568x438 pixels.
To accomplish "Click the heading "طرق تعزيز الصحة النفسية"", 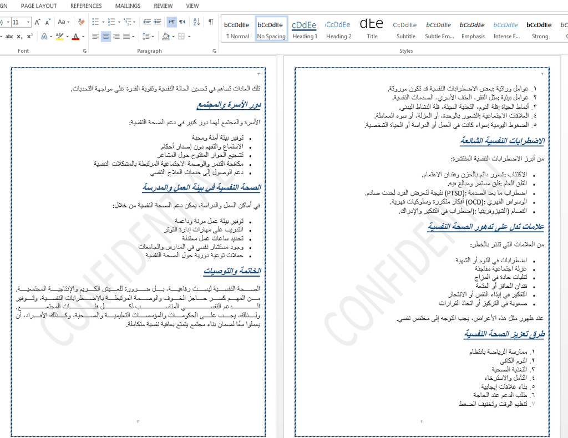I will (504, 333).
